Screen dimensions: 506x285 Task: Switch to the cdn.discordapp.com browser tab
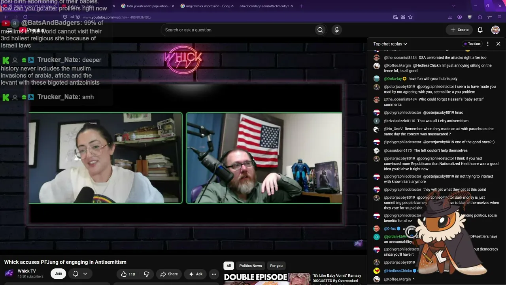264,6
